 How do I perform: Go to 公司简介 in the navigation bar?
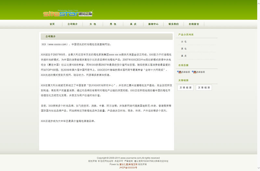[x=72, y=24]
